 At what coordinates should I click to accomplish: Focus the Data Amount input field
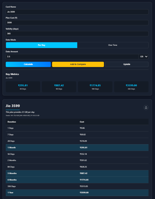tap(72, 56)
